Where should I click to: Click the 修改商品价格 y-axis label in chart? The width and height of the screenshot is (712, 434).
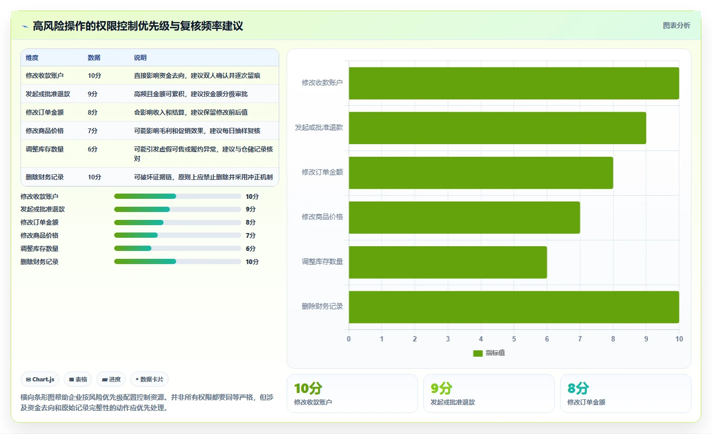click(x=322, y=217)
